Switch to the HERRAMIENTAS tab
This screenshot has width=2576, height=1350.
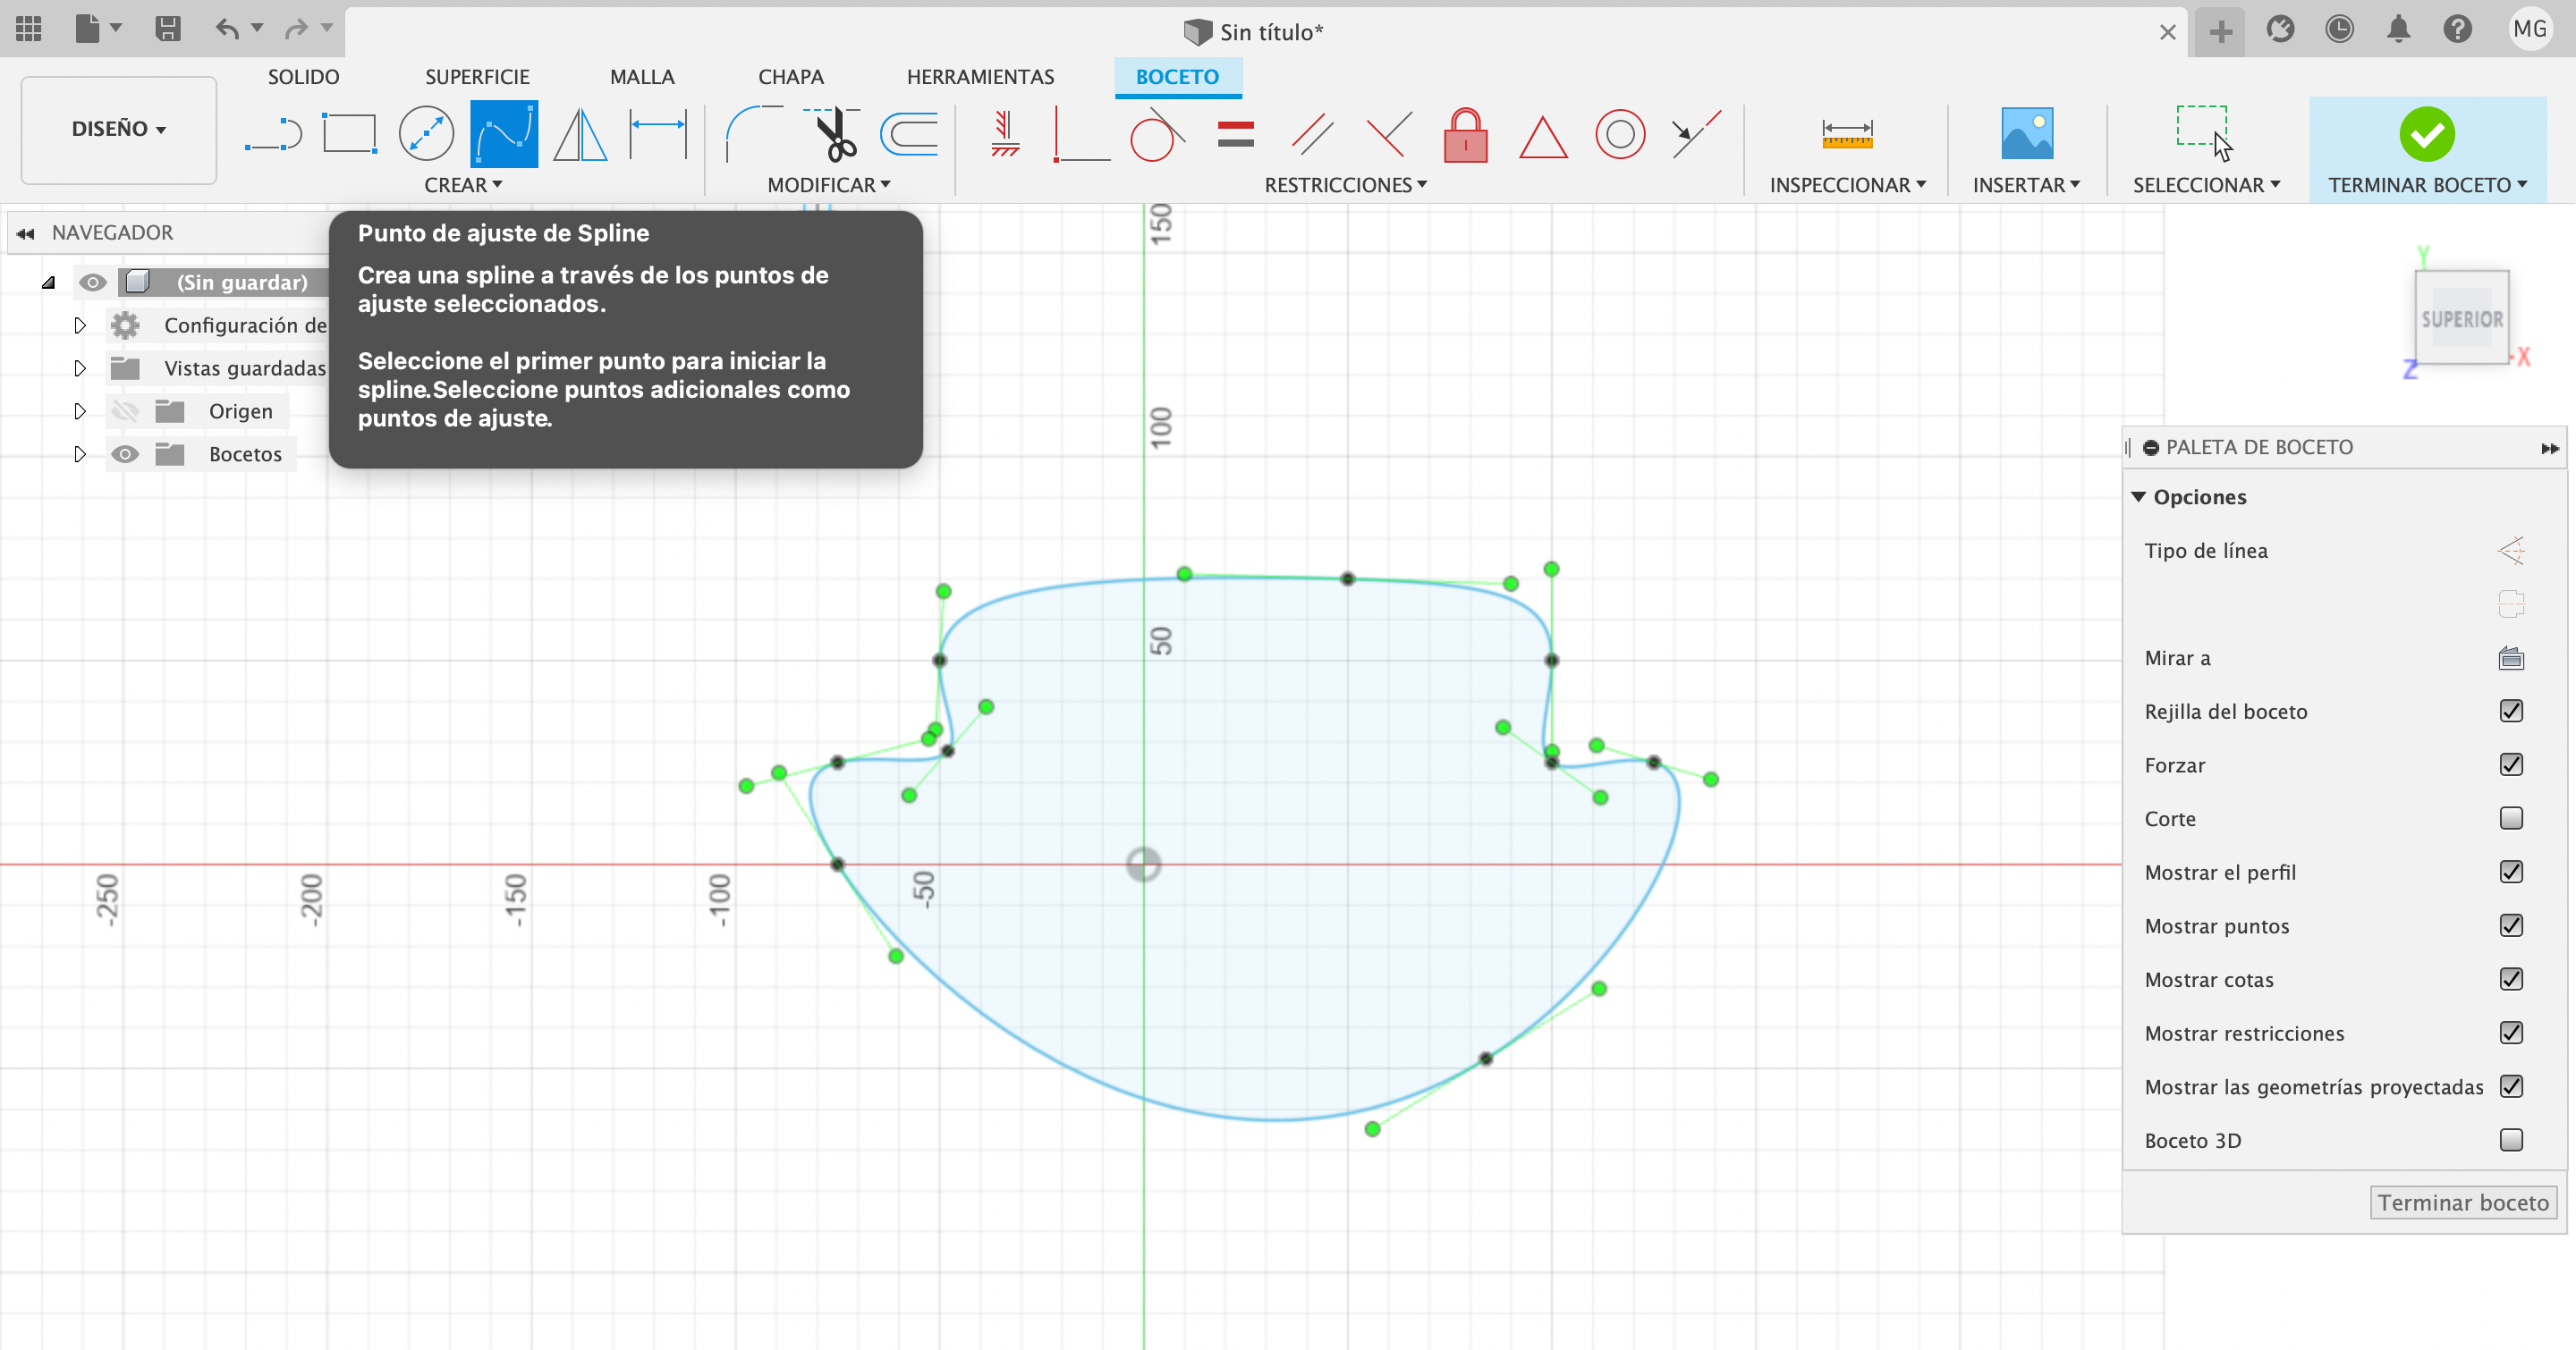(x=980, y=77)
